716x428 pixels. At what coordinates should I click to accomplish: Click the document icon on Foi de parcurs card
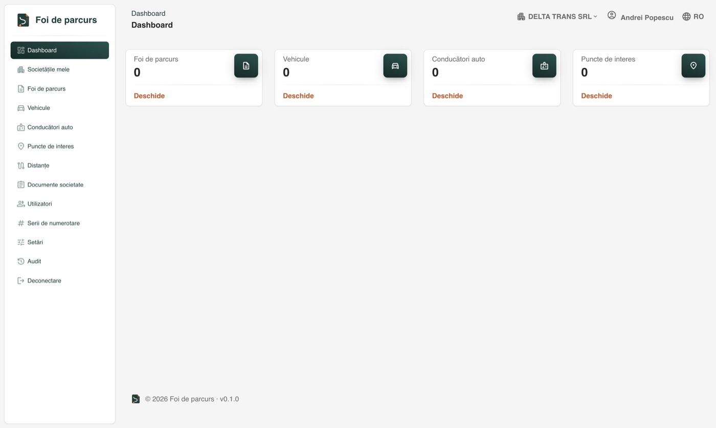[x=246, y=66]
